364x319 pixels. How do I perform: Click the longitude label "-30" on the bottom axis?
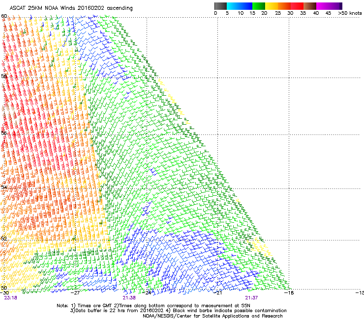(4, 293)
